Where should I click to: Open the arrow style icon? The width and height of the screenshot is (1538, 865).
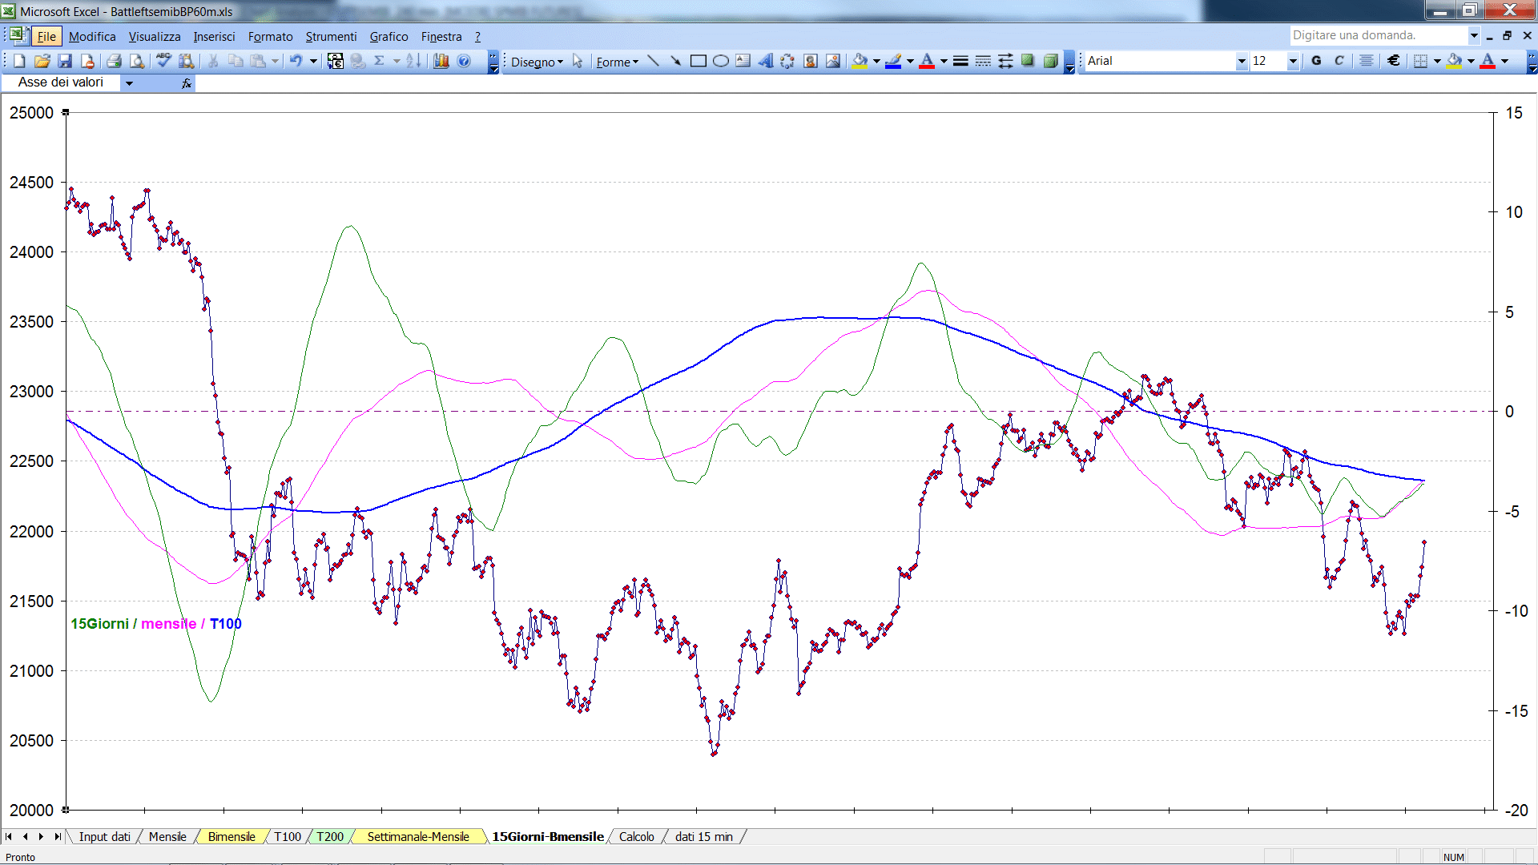click(x=1005, y=61)
